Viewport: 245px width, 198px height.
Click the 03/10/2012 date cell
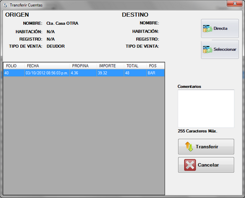[47, 73]
